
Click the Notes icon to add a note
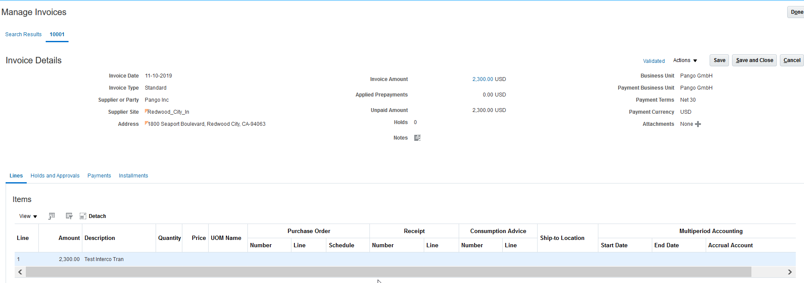(x=417, y=138)
